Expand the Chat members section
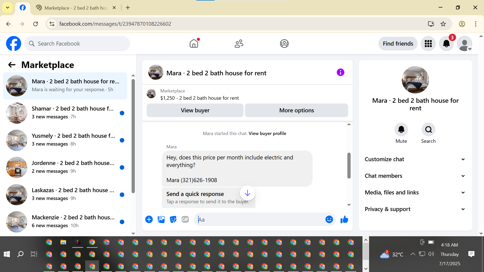The width and height of the screenshot is (484, 272). coord(415,176)
